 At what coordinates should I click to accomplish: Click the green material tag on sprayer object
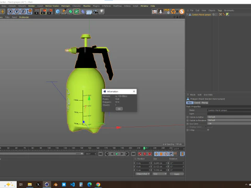pos(227,15)
